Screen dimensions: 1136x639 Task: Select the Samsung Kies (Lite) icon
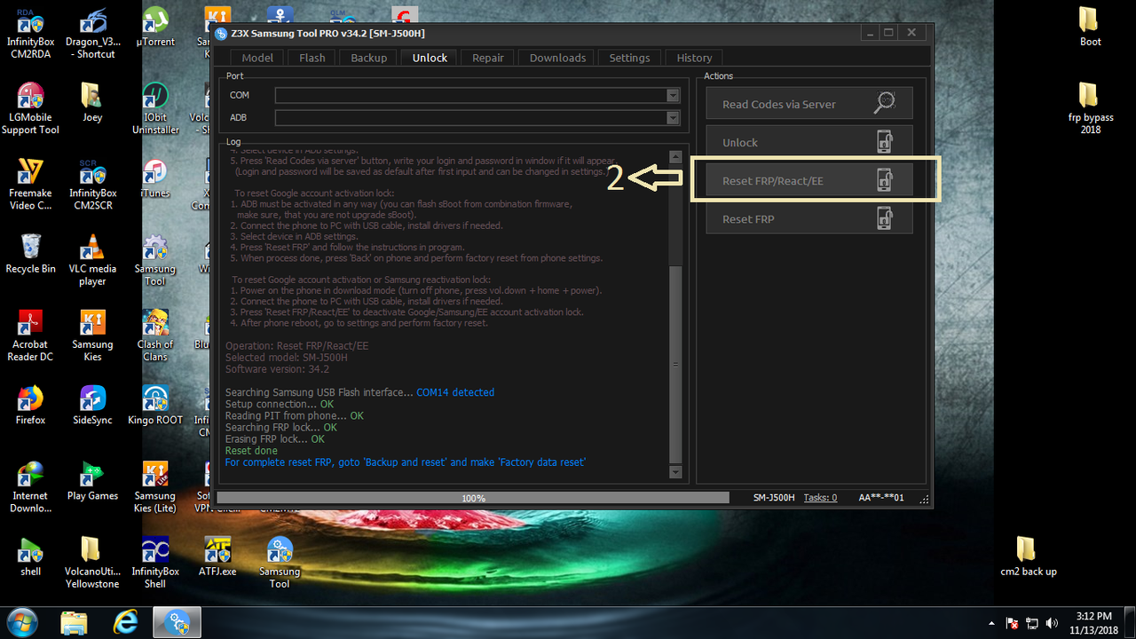(x=155, y=487)
